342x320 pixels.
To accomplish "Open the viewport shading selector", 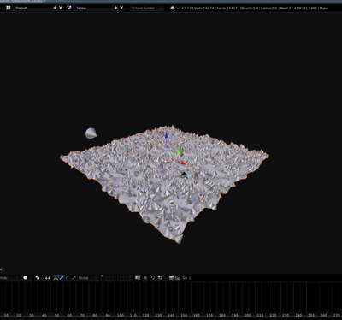I will pos(27,277).
